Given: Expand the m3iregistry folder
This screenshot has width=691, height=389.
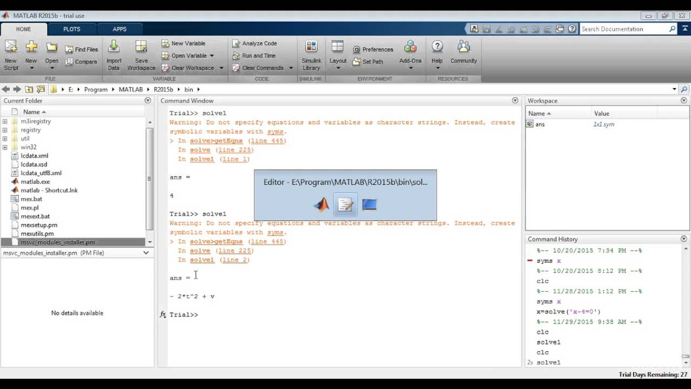Looking at the screenshot, I should 5,122.
